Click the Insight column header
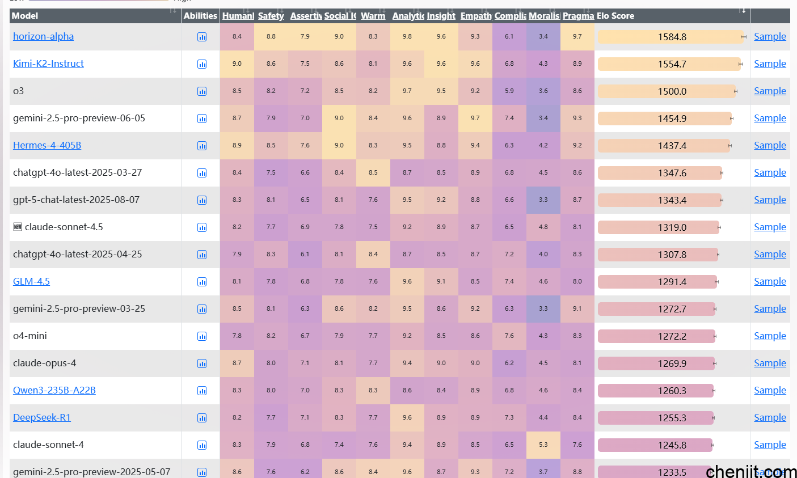This screenshot has height=478, width=797. tap(441, 16)
